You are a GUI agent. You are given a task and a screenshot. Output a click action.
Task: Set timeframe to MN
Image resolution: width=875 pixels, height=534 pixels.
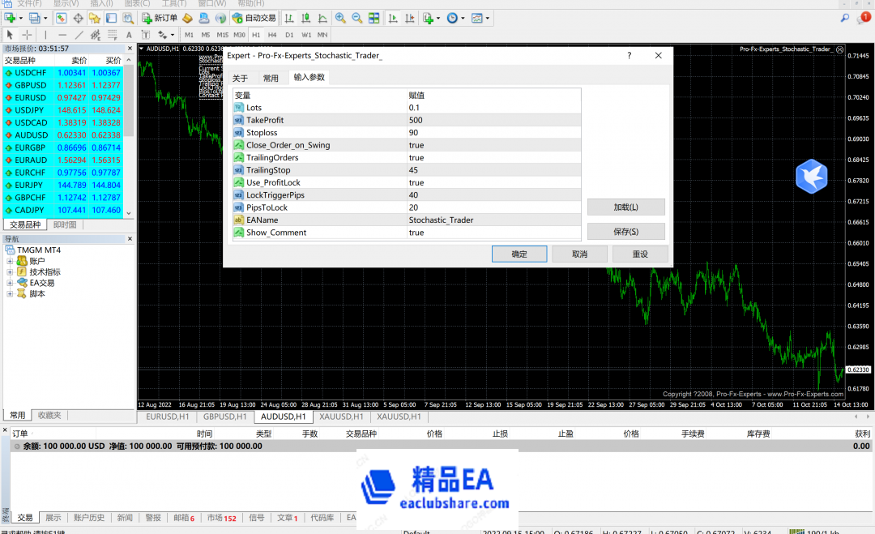coord(322,35)
